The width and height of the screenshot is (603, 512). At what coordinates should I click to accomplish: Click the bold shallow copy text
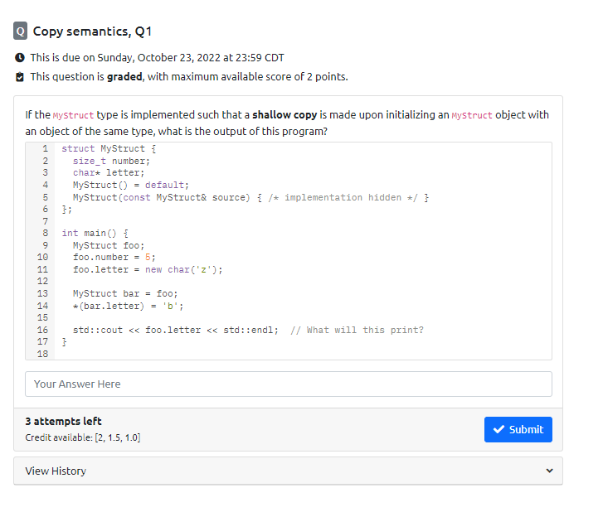[x=284, y=115]
